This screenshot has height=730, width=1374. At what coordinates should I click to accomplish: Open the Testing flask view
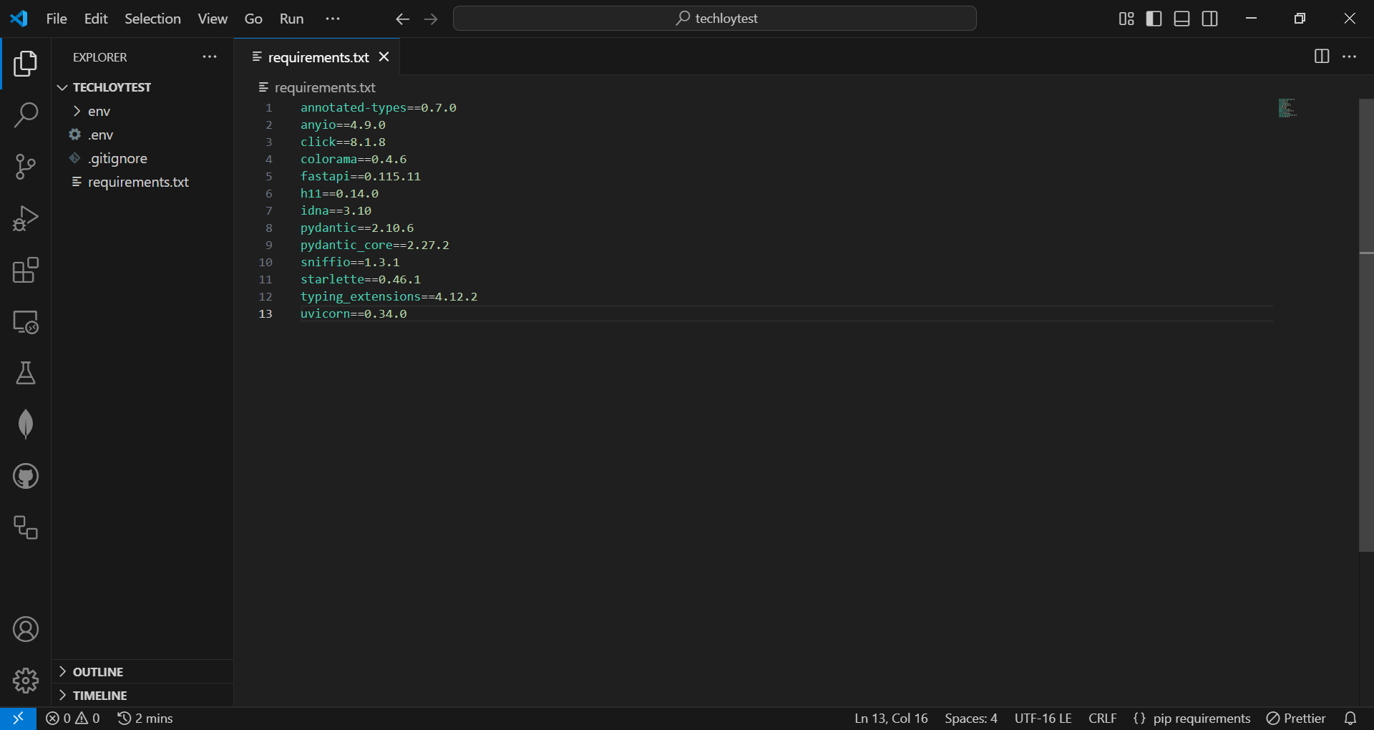(x=26, y=373)
